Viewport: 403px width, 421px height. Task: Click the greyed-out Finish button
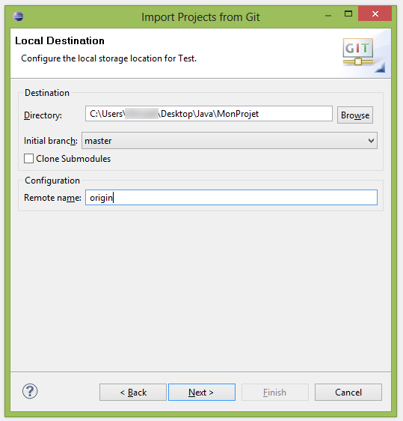click(275, 393)
